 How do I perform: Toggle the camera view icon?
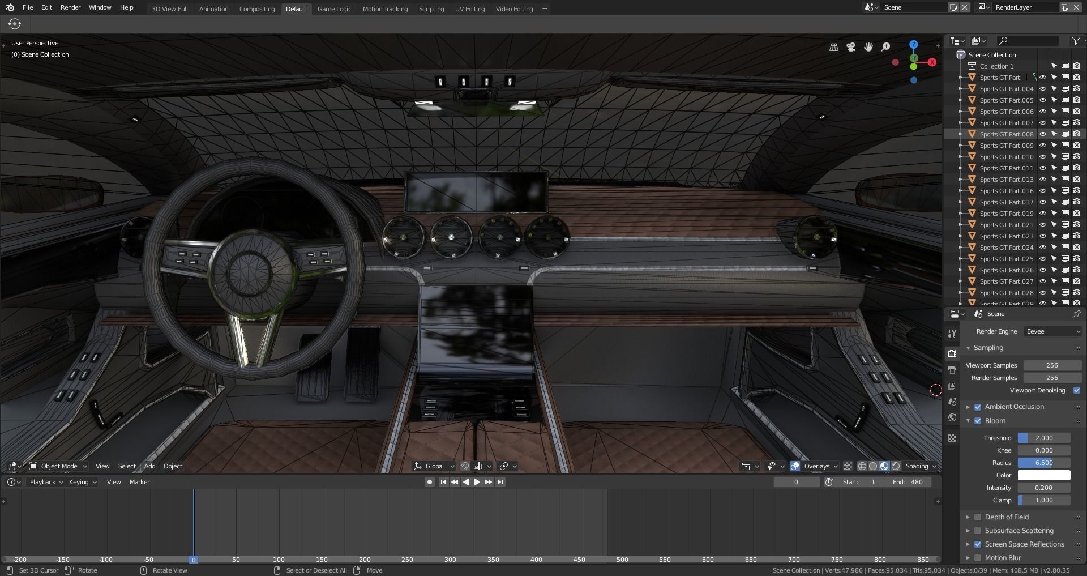coord(851,47)
